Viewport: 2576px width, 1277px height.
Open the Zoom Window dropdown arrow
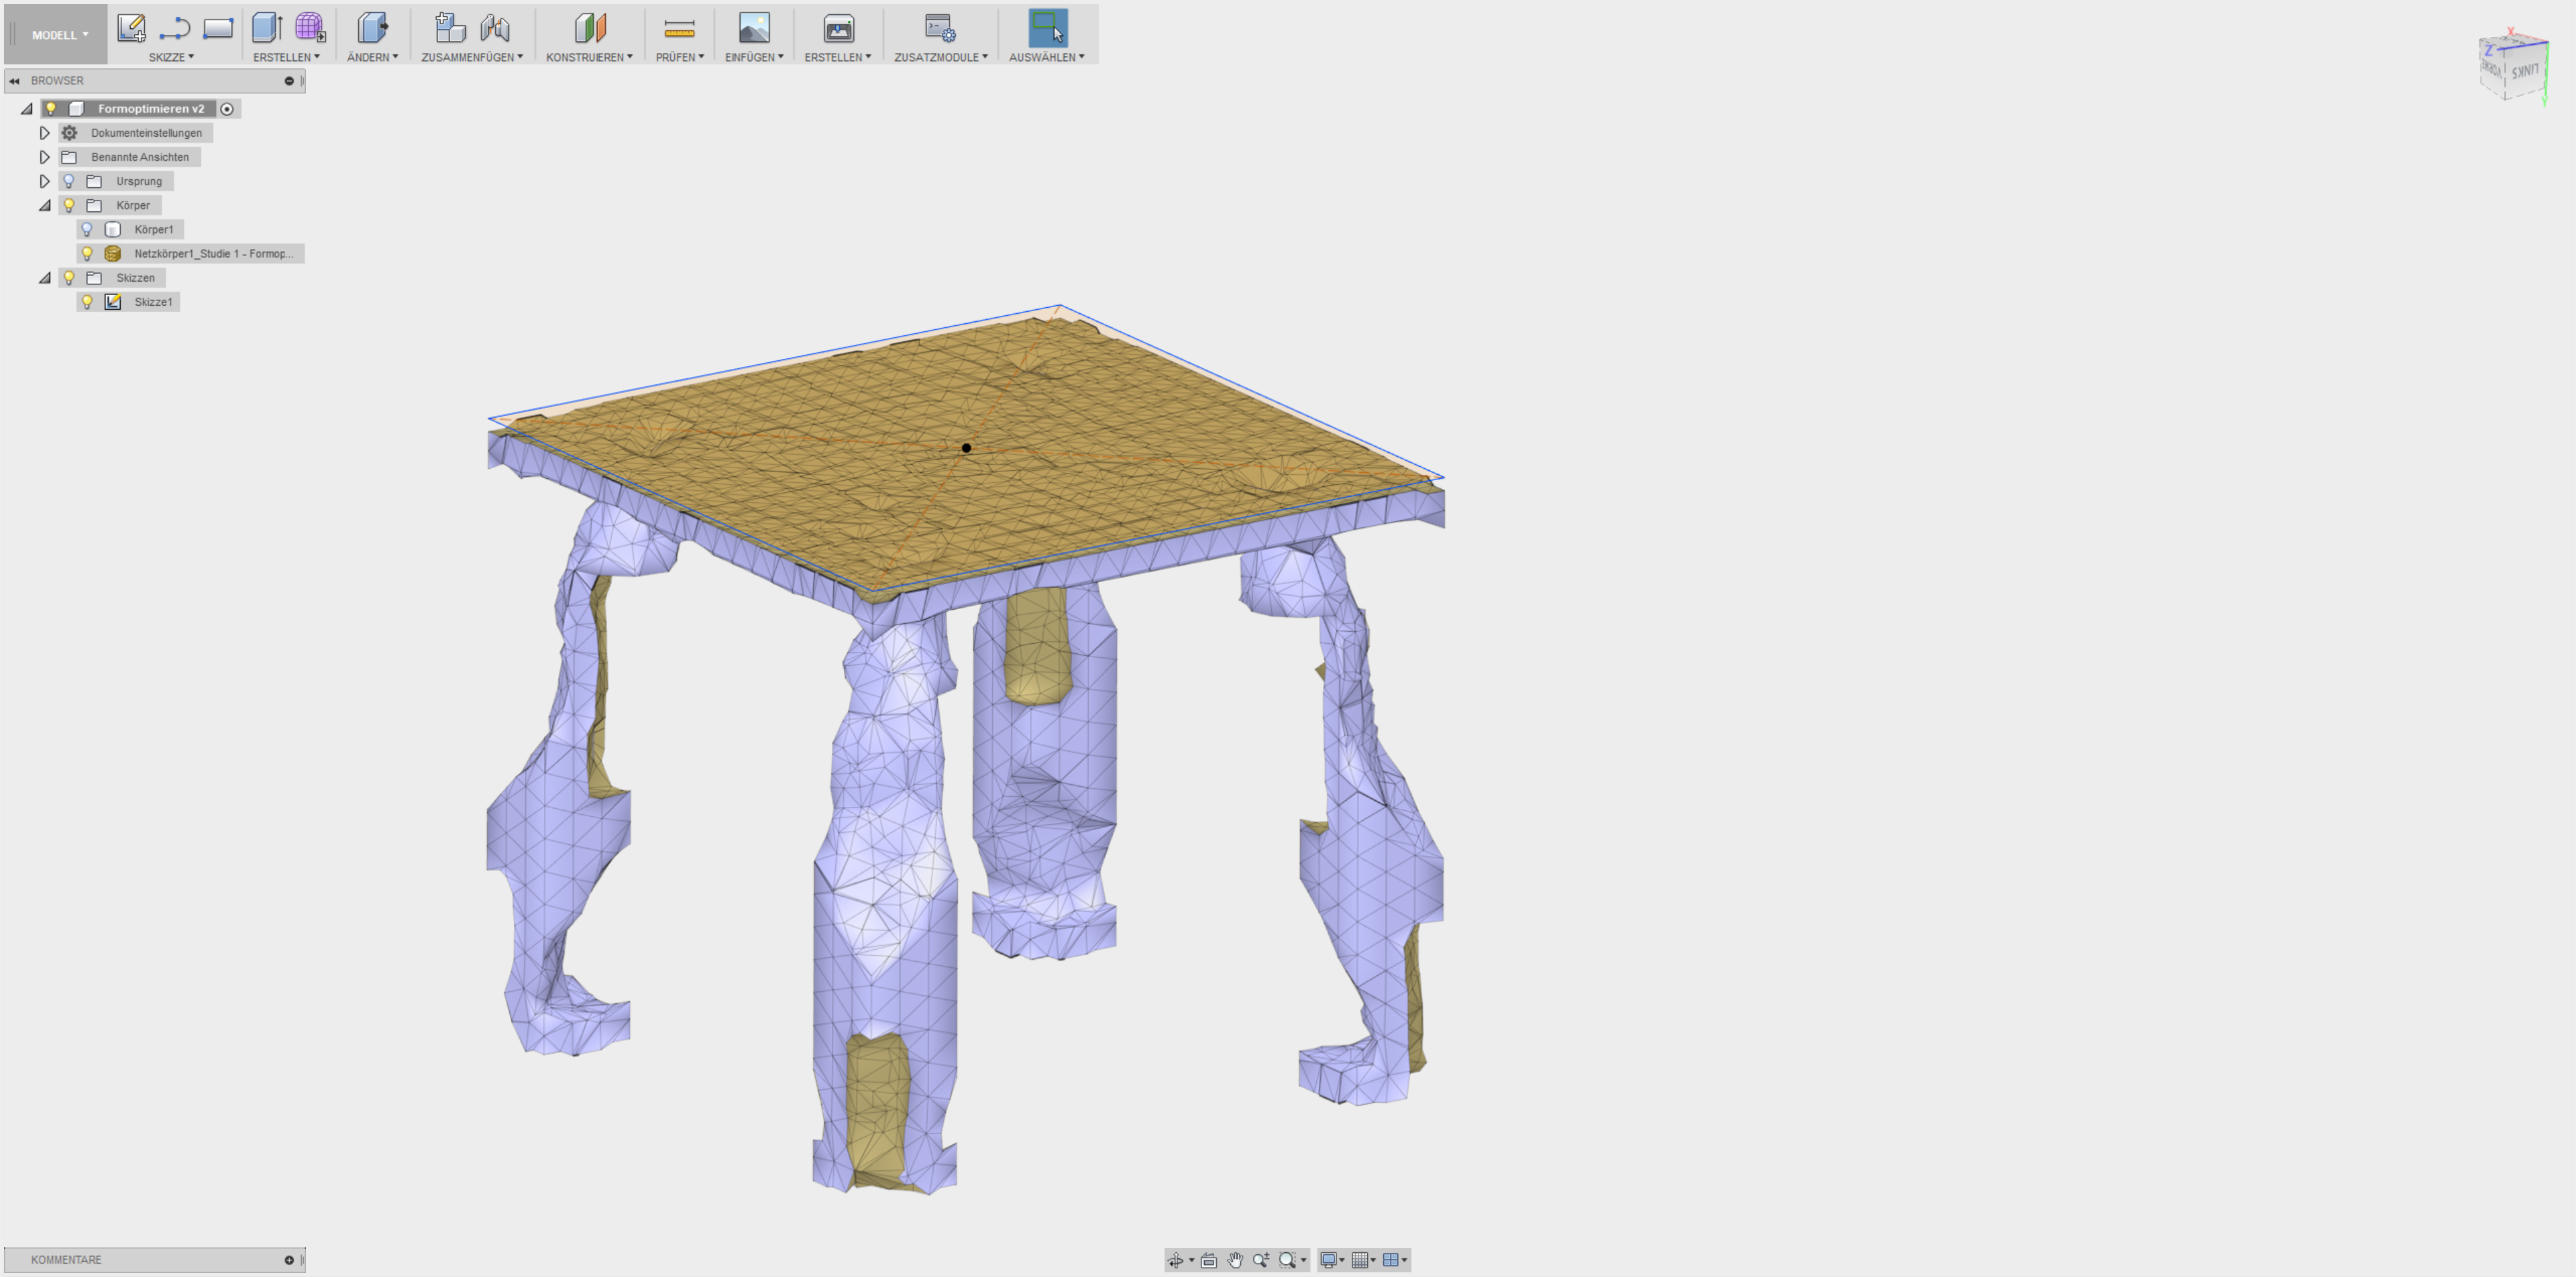[x=1303, y=1260]
